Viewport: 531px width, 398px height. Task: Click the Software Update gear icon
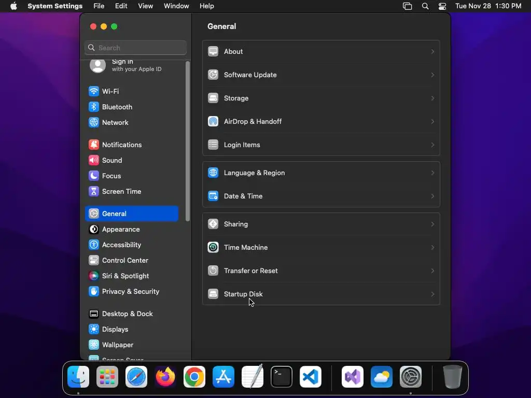tap(213, 75)
